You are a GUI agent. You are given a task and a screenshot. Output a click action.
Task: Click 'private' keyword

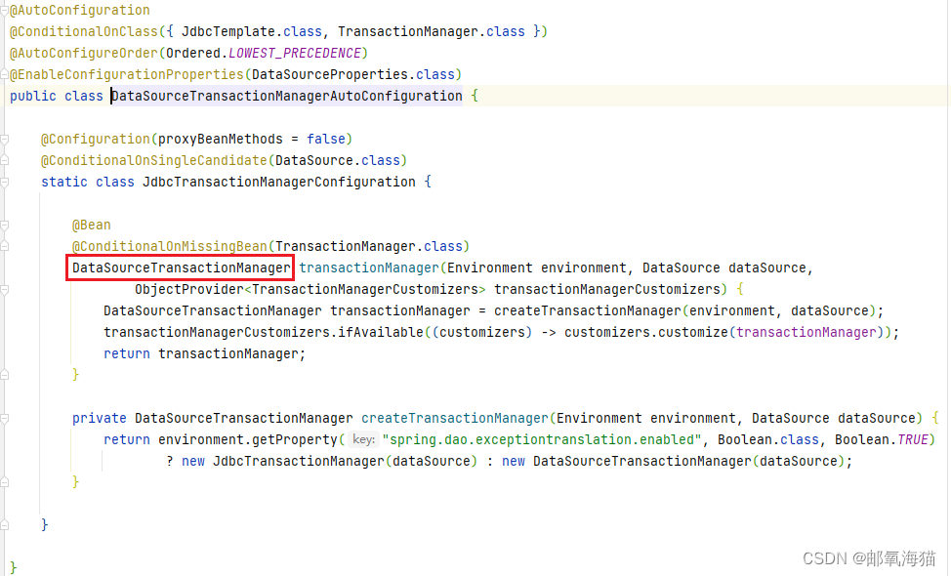click(x=100, y=419)
